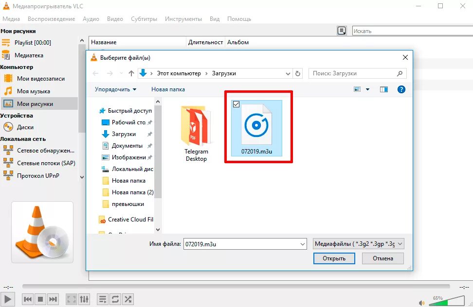Select Протокол UPnP entry
The width and height of the screenshot is (473, 307).
[x=39, y=175]
